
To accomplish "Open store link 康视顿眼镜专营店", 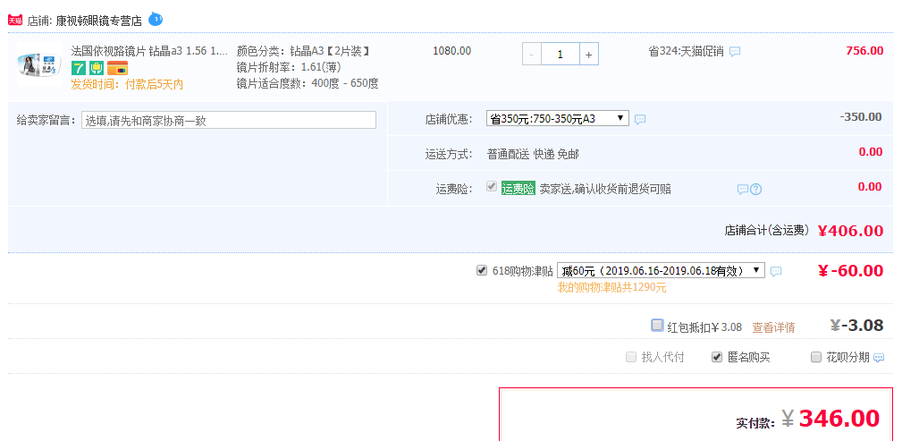I will (99, 21).
